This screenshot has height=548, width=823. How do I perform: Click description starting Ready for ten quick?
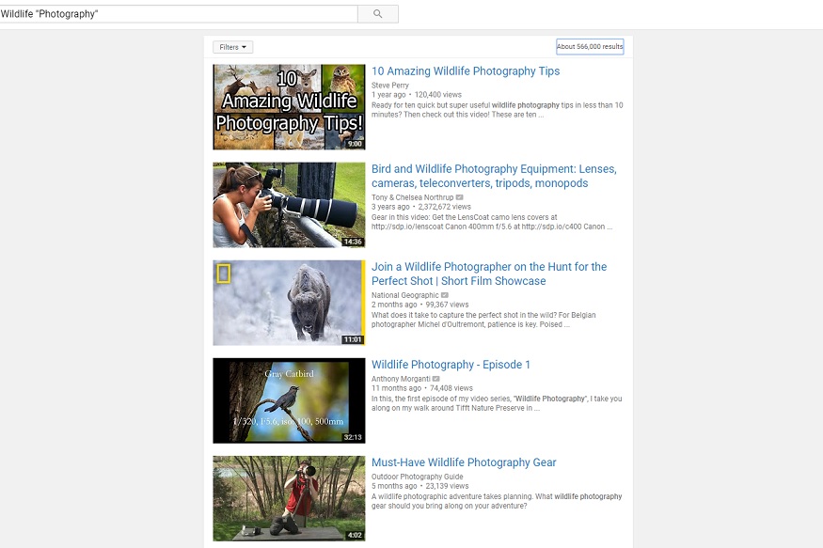coord(497,110)
